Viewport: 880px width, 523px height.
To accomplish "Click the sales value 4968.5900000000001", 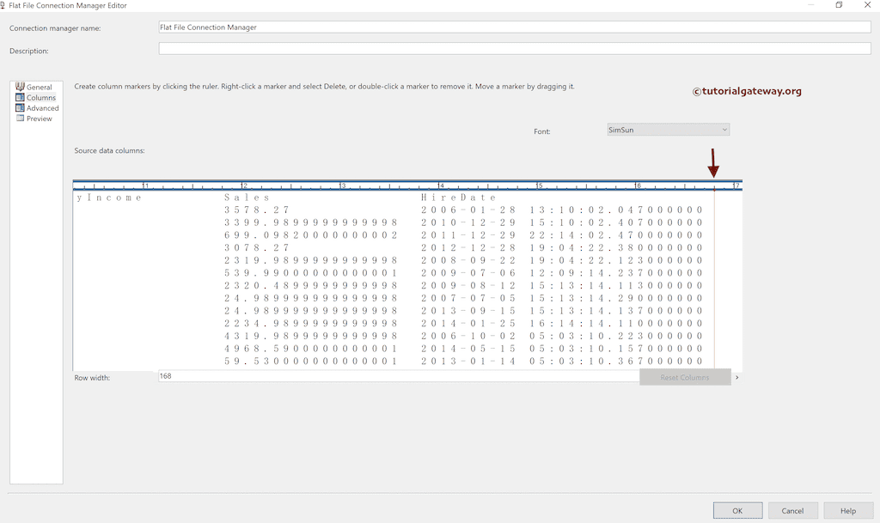I will point(311,349).
